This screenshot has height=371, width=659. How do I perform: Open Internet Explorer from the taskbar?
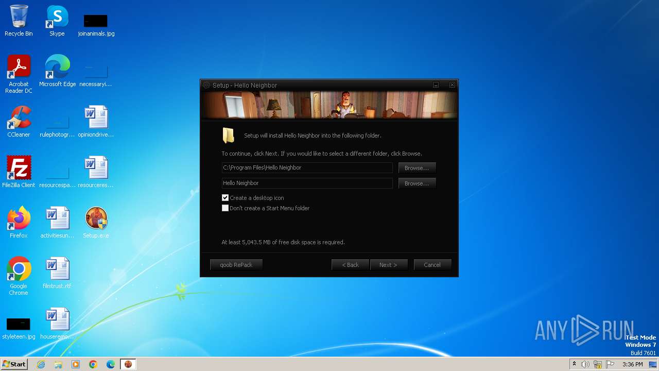(41, 364)
